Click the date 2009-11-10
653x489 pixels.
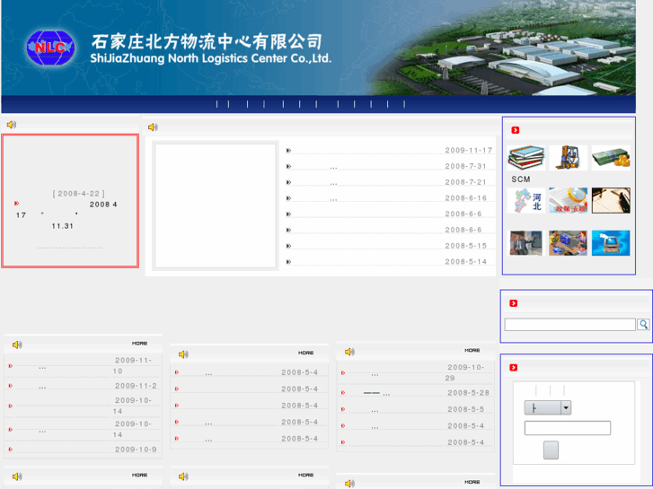click(x=133, y=365)
